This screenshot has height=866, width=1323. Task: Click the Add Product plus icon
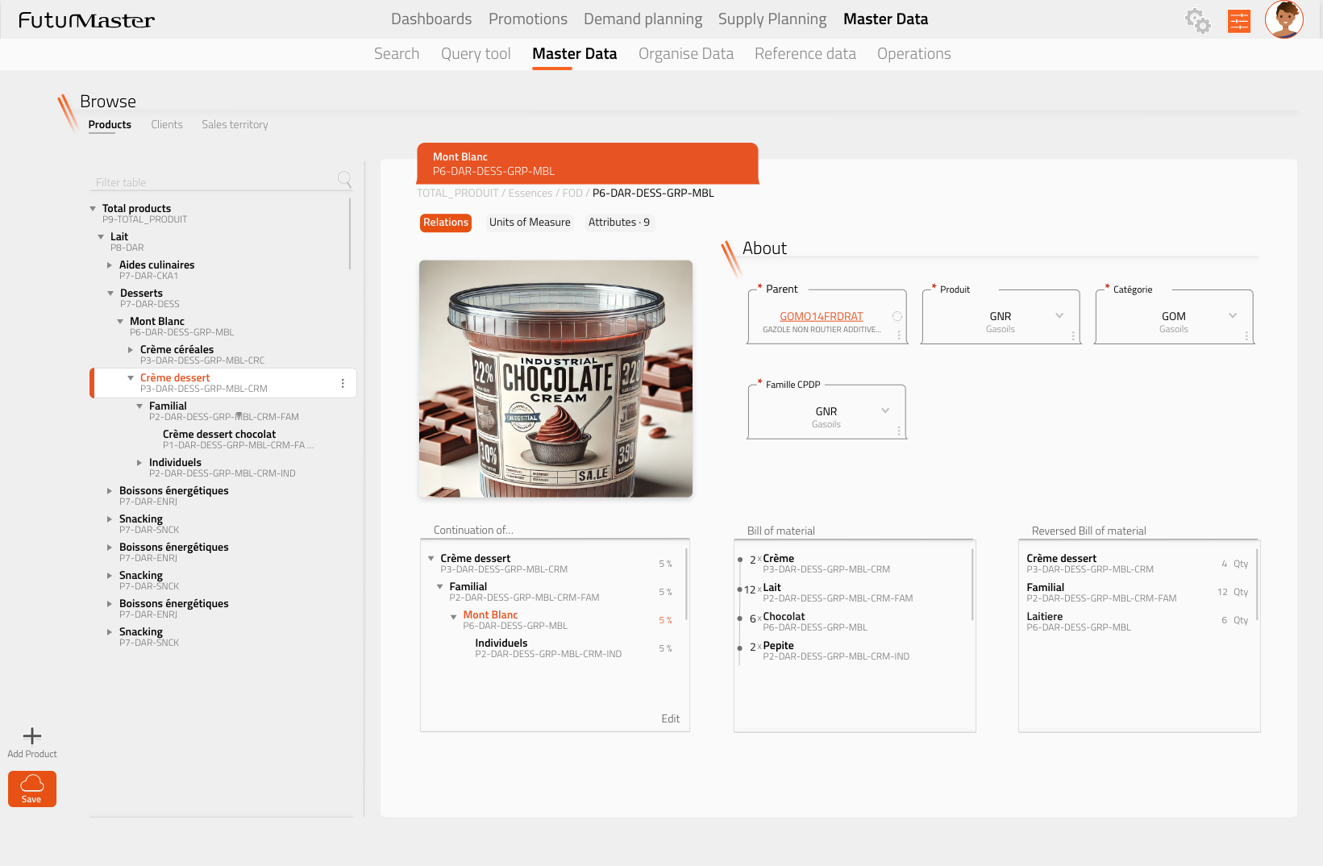pos(32,736)
